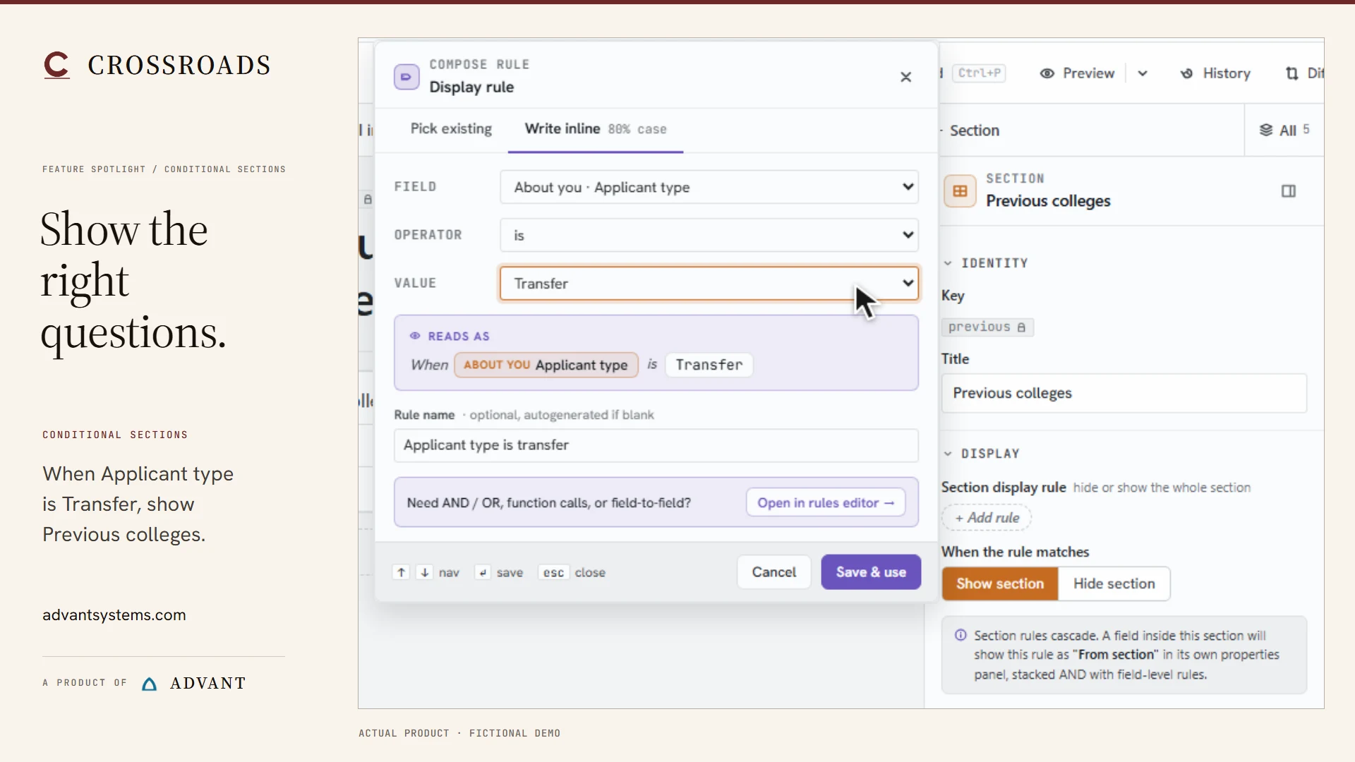Edit the Title field Previous colleges
Viewport: 1355px width, 762px height.
[x=1124, y=393]
